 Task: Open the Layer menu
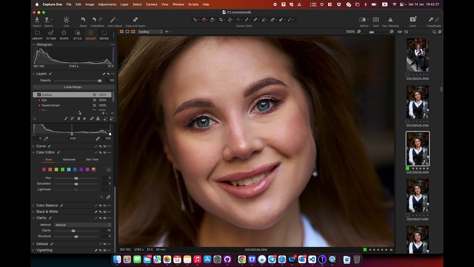[x=124, y=4]
